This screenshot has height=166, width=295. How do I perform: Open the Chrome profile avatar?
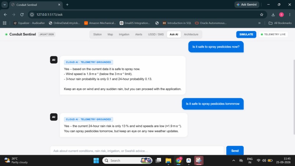click(281, 15)
